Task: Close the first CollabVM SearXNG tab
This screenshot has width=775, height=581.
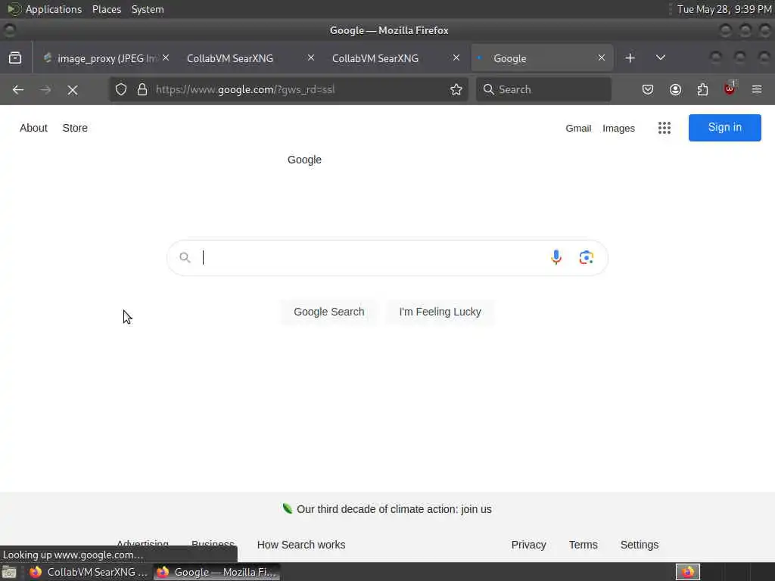Action: (x=311, y=57)
